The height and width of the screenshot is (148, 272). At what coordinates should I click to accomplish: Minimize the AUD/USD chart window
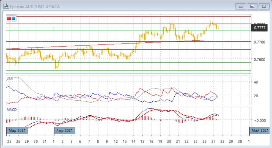240,6
